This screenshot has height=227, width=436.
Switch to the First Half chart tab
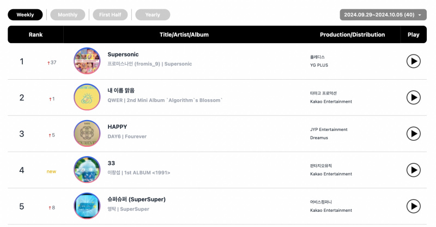pyautogui.click(x=110, y=15)
